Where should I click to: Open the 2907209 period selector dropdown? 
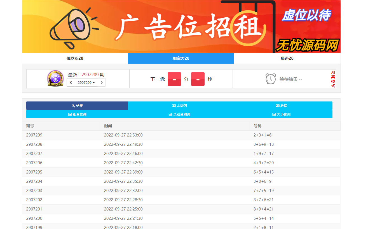tap(85, 82)
